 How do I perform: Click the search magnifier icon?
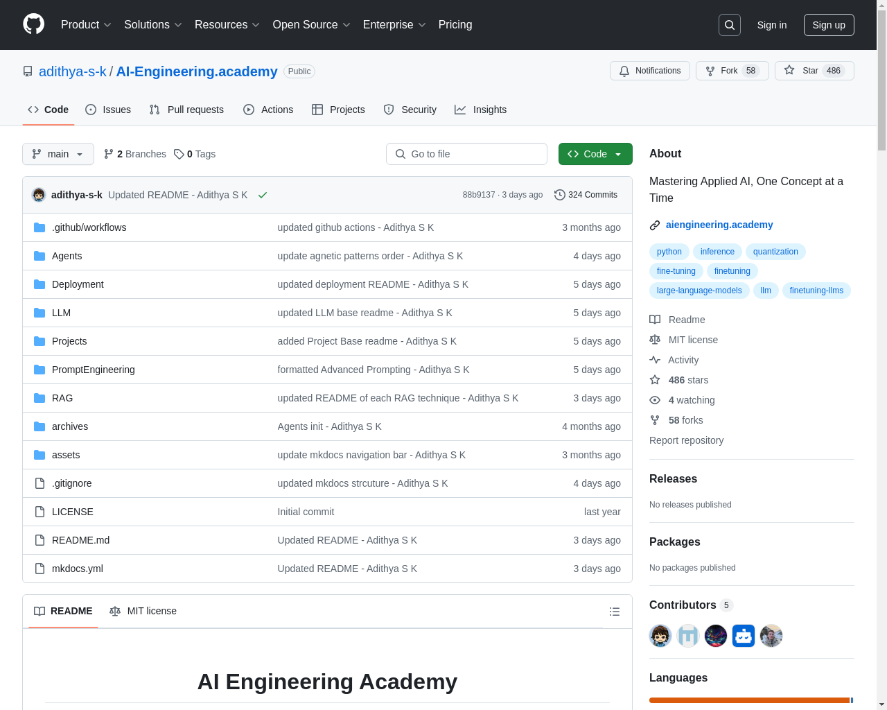point(730,25)
